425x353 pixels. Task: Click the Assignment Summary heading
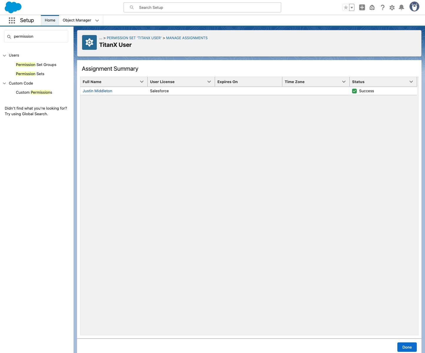tap(110, 69)
